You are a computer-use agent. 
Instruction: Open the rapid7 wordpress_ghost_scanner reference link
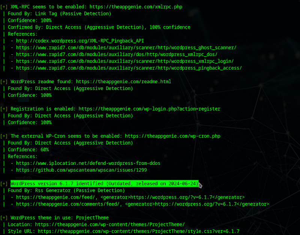[126, 48]
